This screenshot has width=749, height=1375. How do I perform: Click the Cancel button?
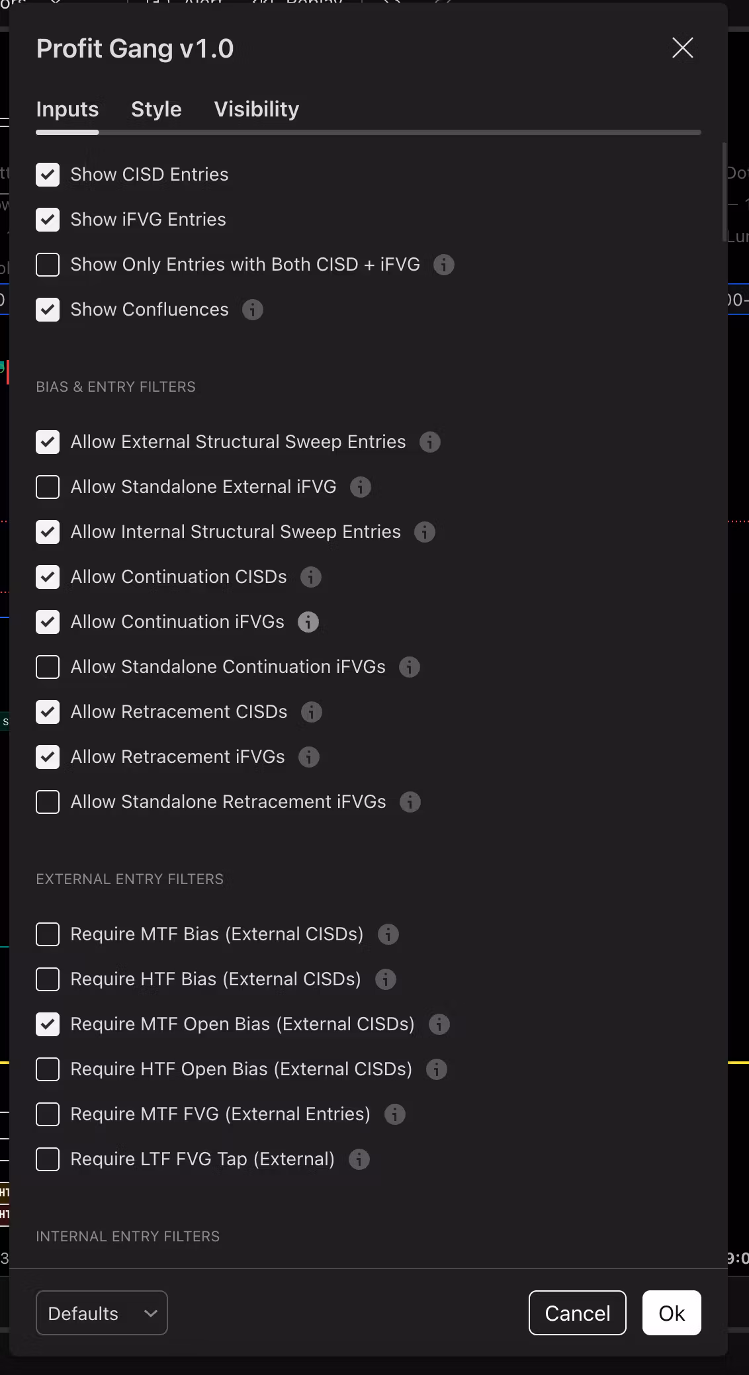click(577, 1313)
